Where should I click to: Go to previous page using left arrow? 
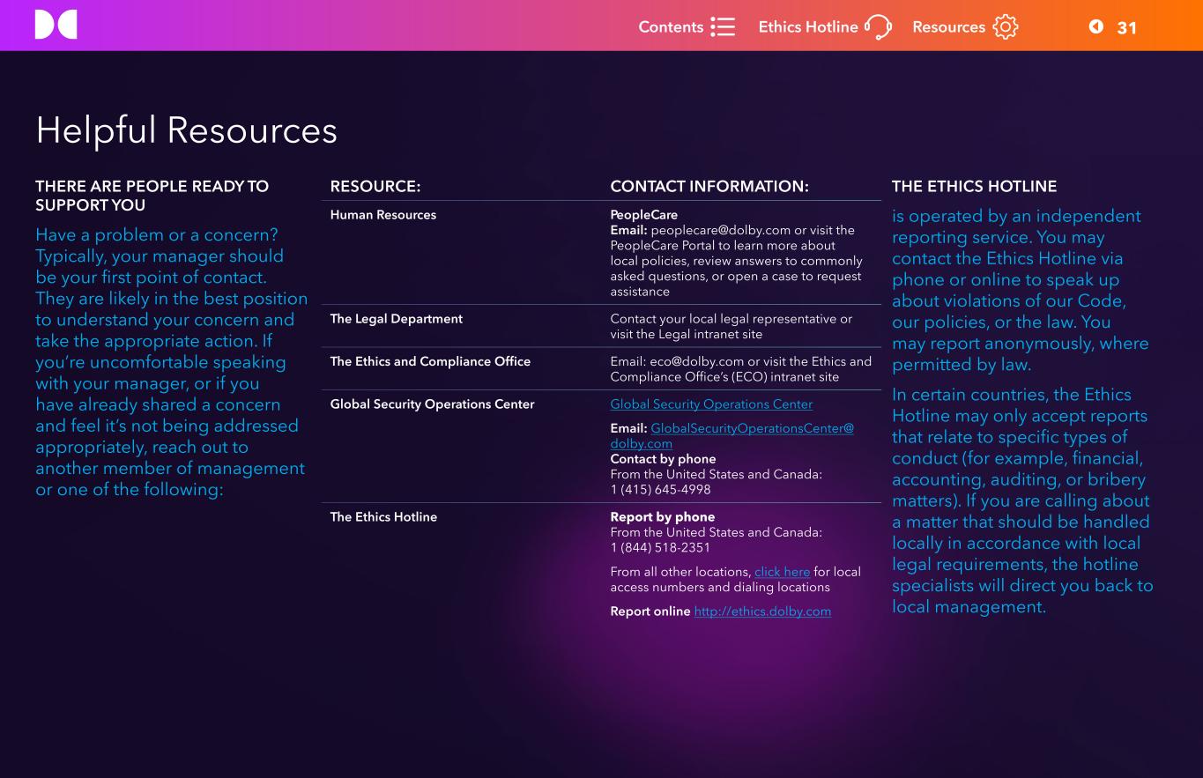(1095, 26)
